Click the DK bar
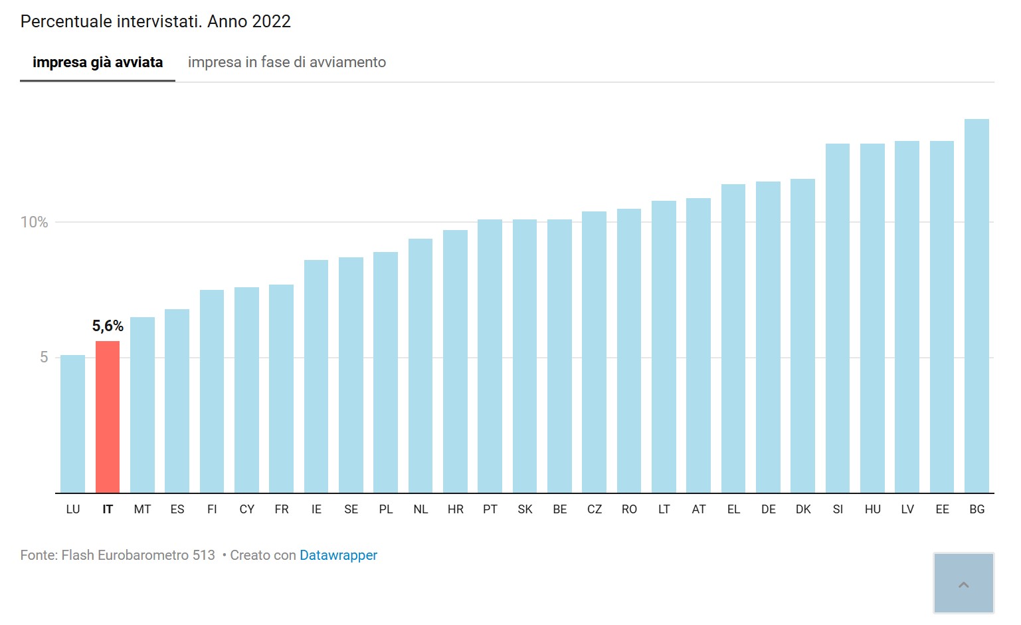The image size is (1021, 625). click(802, 336)
